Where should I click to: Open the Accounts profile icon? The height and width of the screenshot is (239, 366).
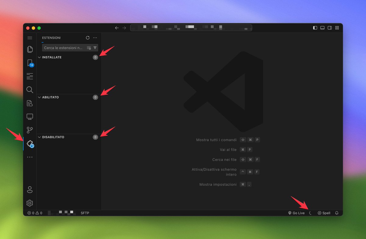point(30,190)
